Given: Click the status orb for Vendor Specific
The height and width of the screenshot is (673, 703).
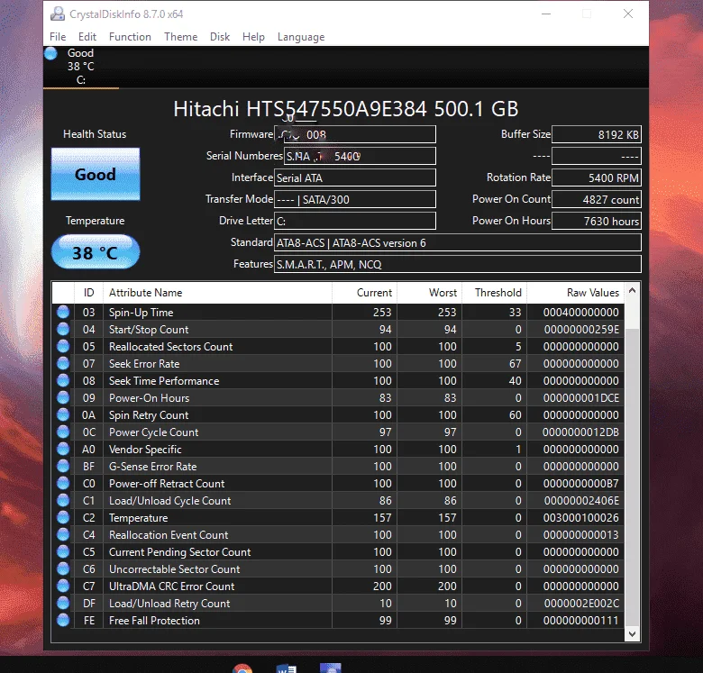Looking at the screenshot, I should point(63,449).
